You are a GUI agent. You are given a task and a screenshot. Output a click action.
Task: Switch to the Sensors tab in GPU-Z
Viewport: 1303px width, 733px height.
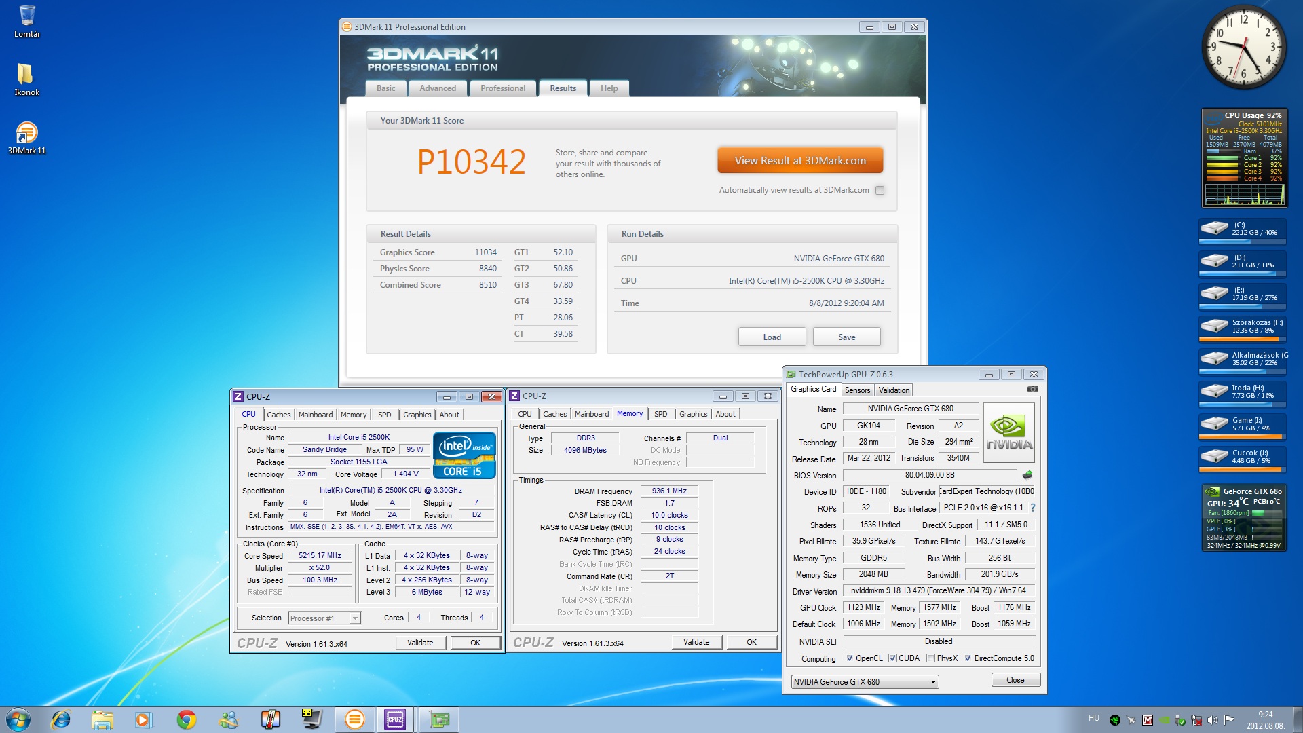tap(857, 390)
